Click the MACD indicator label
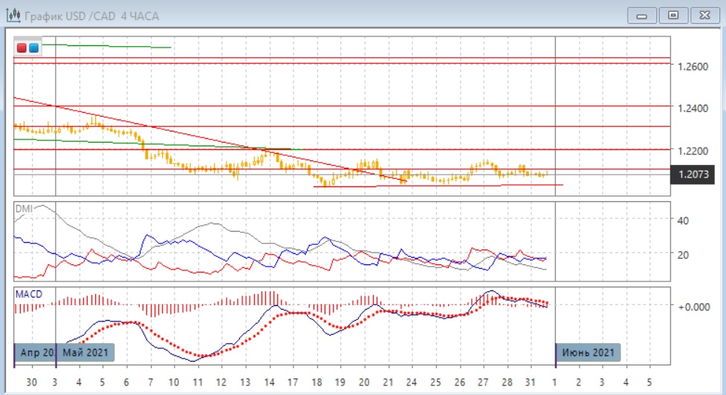 pyautogui.click(x=29, y=294)
